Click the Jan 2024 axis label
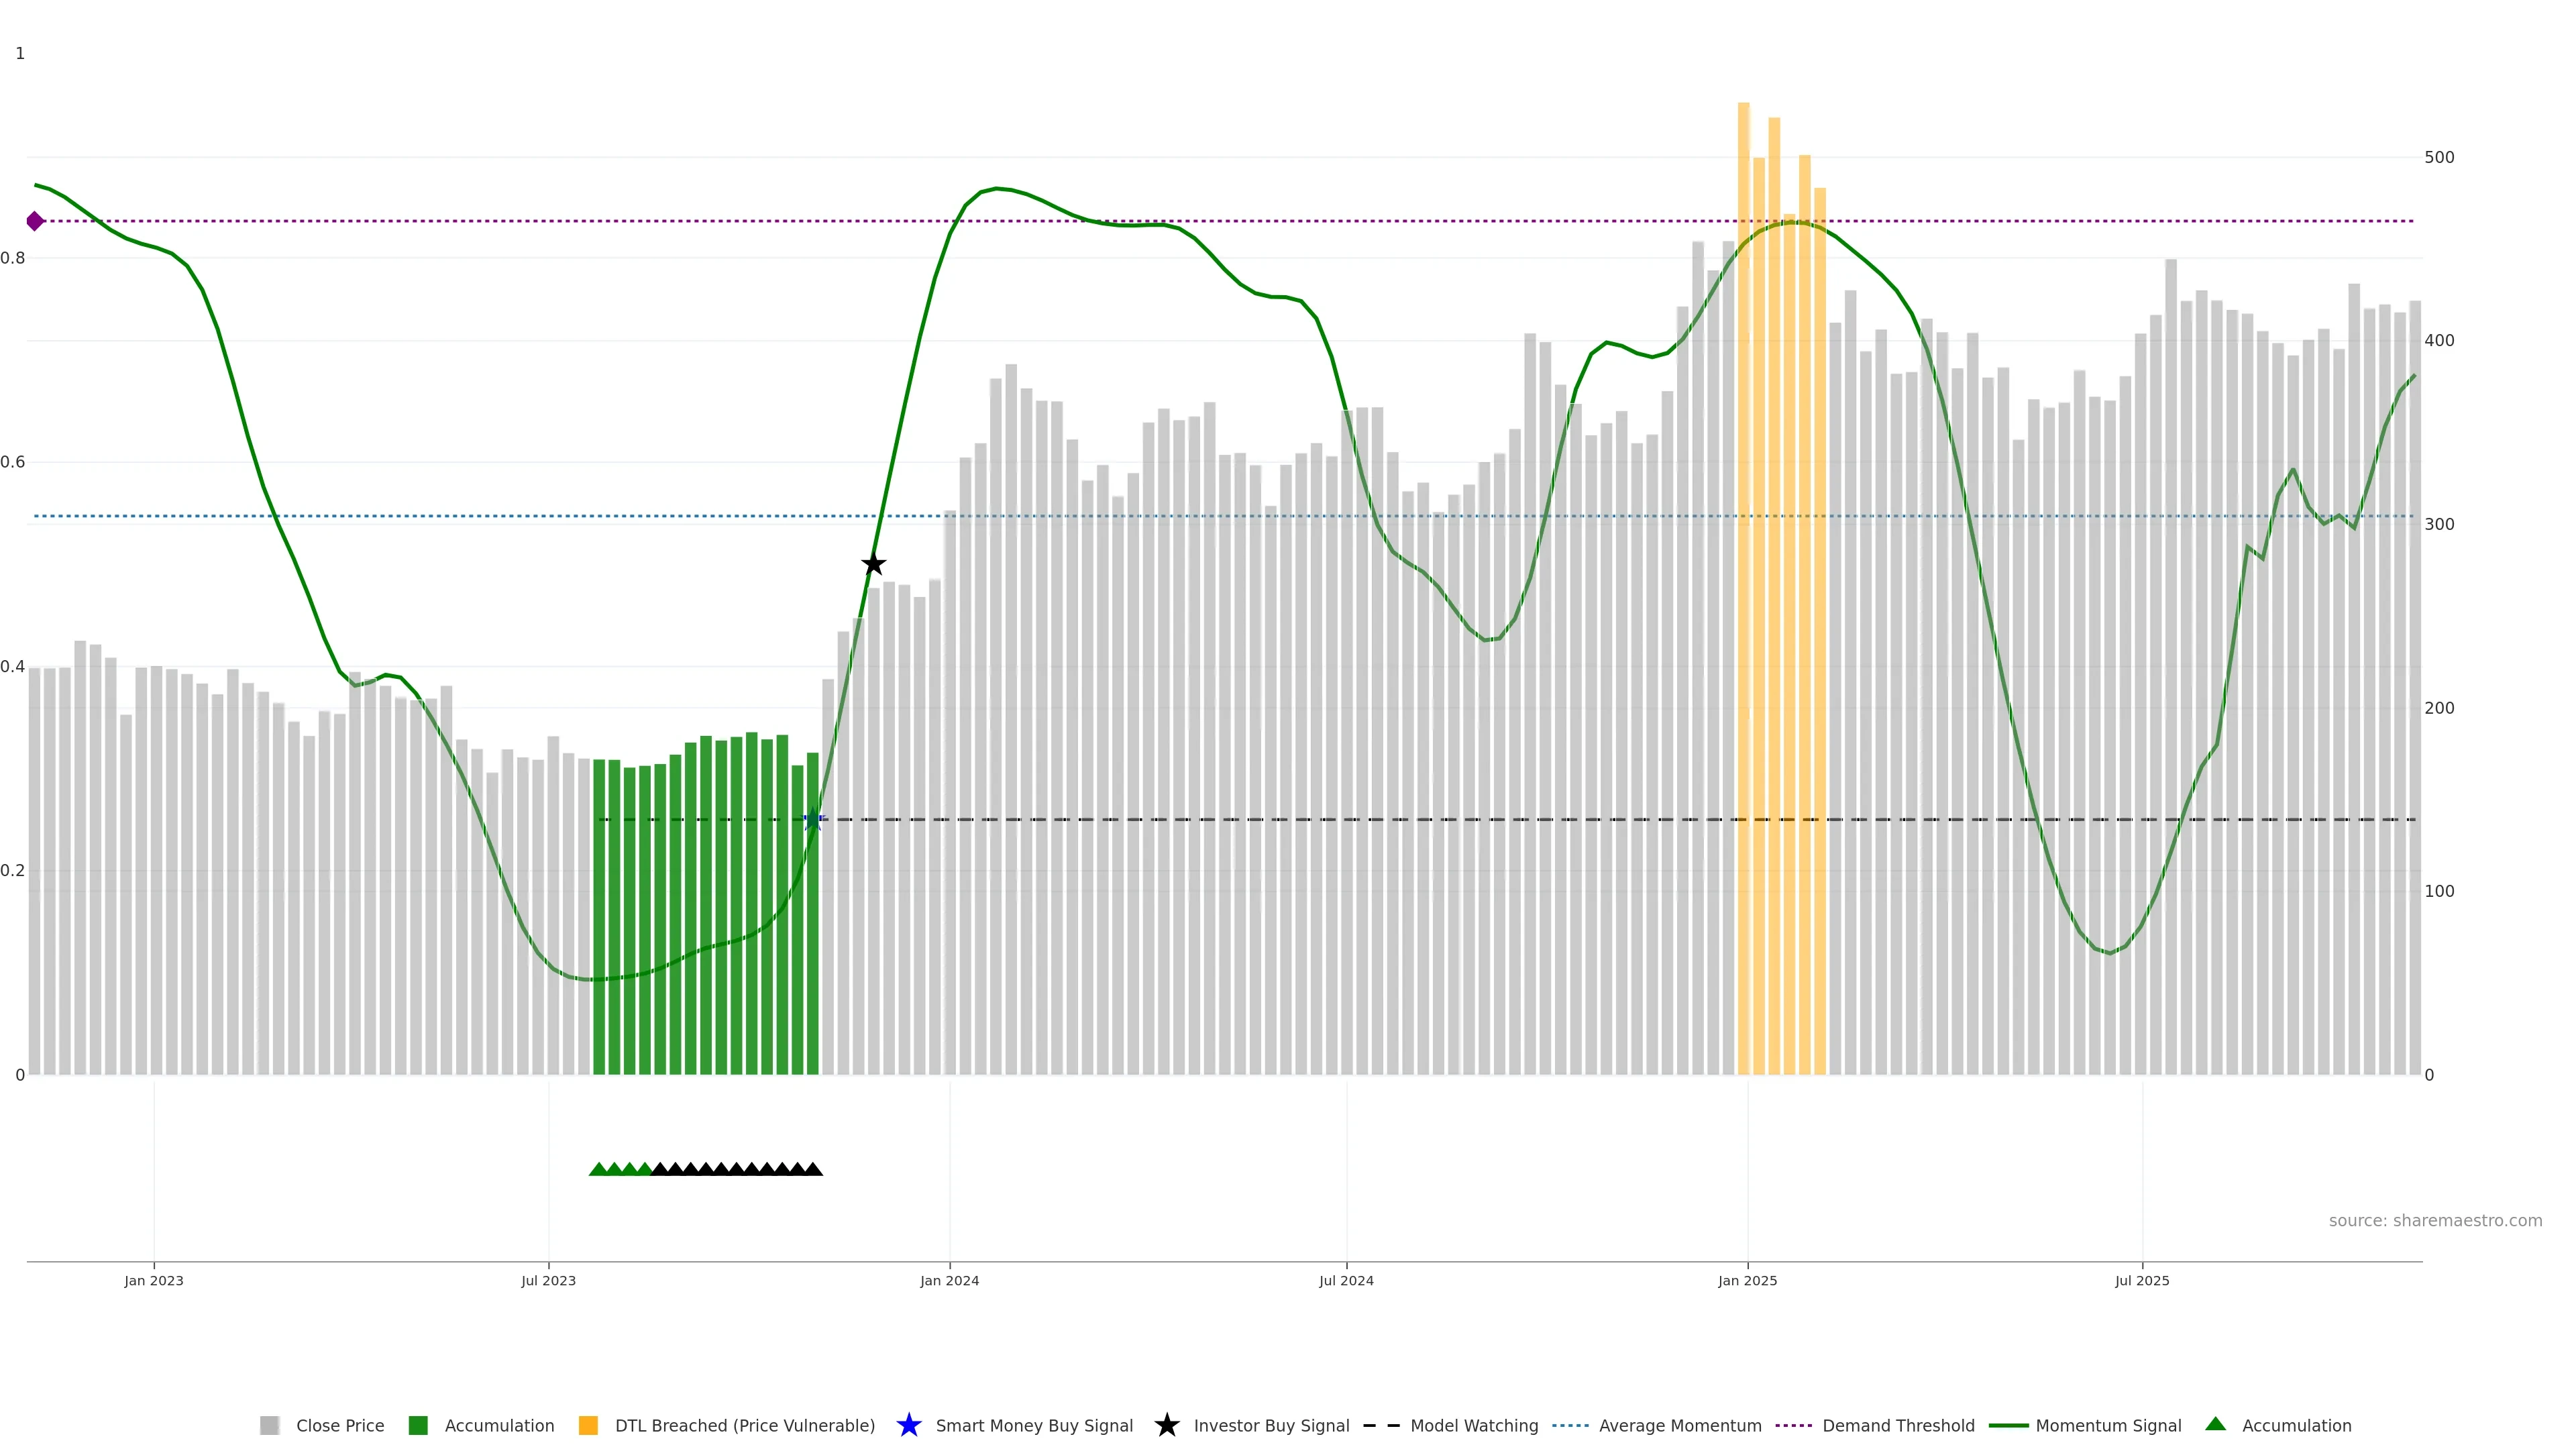This screenshot has width=2576, height=1449. [949, 1280]
